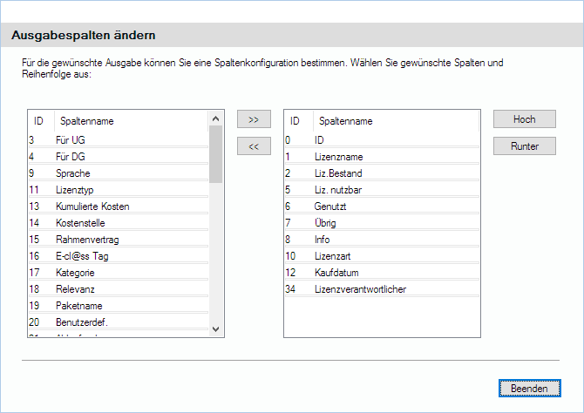Select the 'E-cl@ss Tag' row
This screenshot has width=584, height=413.
pyautogui.click(x=119, y=256)
